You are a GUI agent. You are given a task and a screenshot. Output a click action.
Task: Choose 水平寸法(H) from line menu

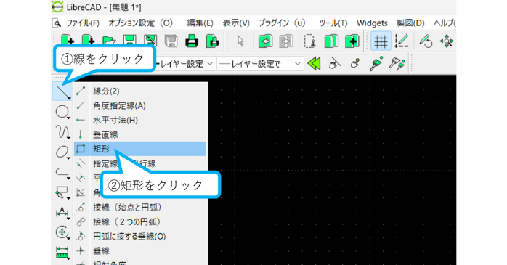(139, 121)
